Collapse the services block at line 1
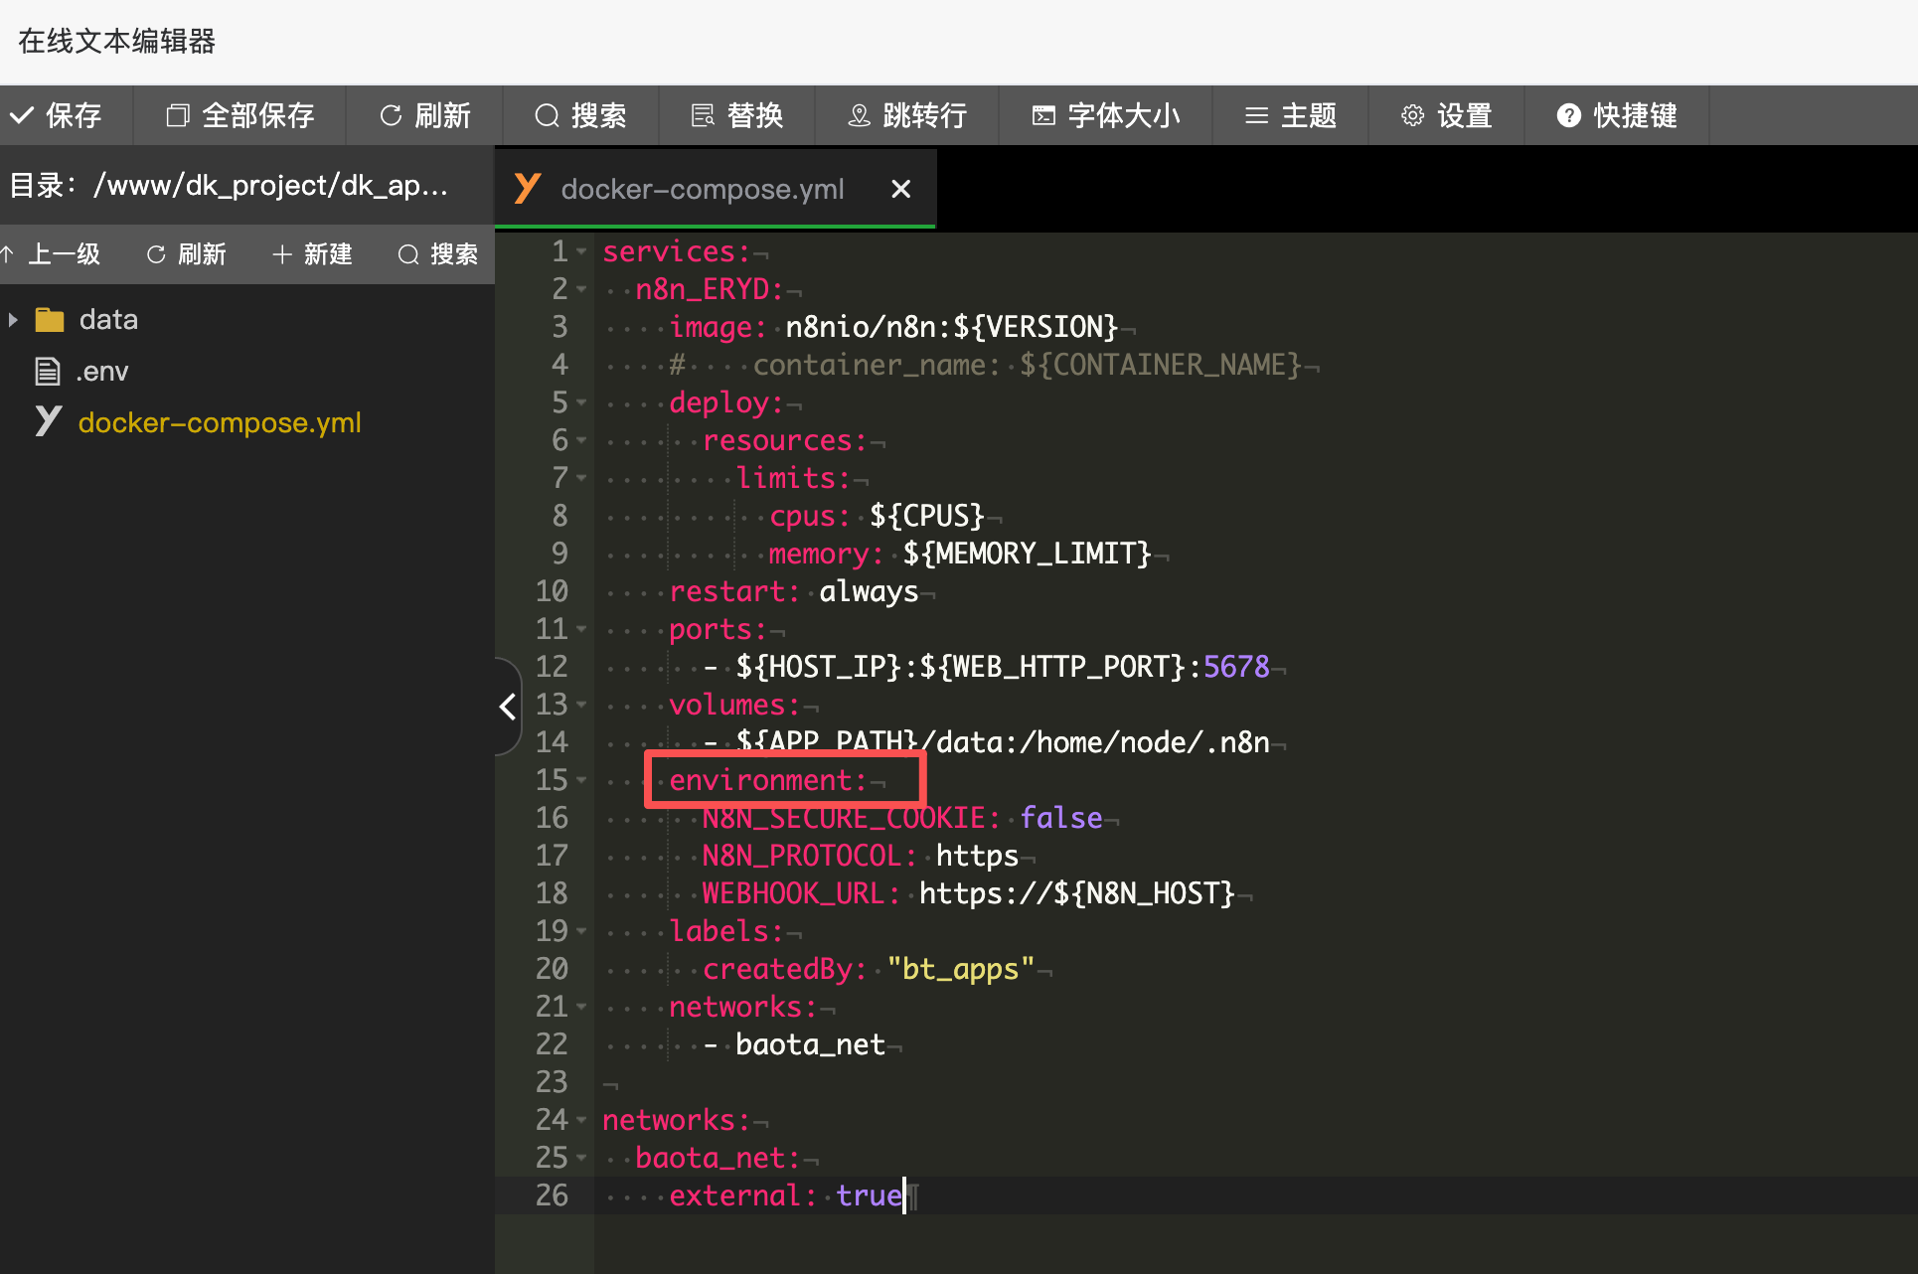The image size is (1918, 1274). [x=581, y=251]
